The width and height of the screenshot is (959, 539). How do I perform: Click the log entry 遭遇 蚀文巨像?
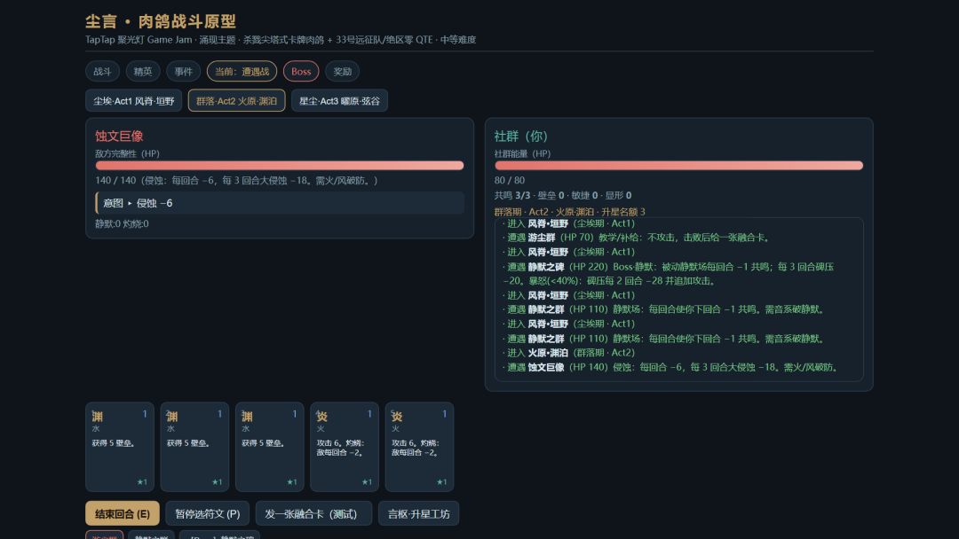pyautogui.click(x=670, y=368)
